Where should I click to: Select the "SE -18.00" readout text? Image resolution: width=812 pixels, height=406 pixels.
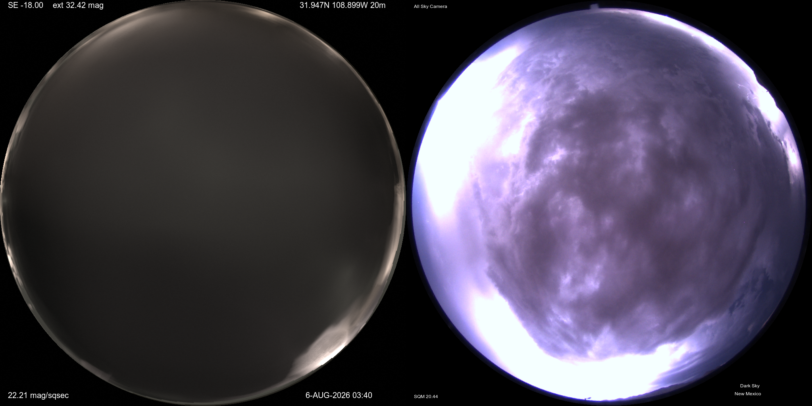[x=25, y=6]
